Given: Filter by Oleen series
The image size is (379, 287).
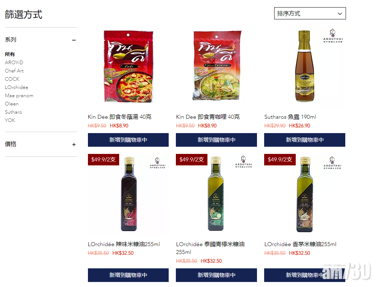Looking at the screenshot, I should pyautogui.click(x=11, y=104).
